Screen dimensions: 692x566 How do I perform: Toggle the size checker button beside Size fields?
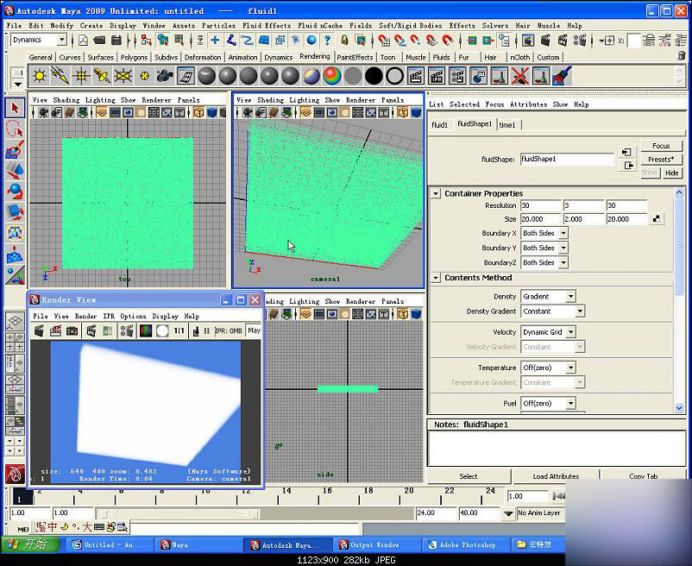[x=657, y=219]
